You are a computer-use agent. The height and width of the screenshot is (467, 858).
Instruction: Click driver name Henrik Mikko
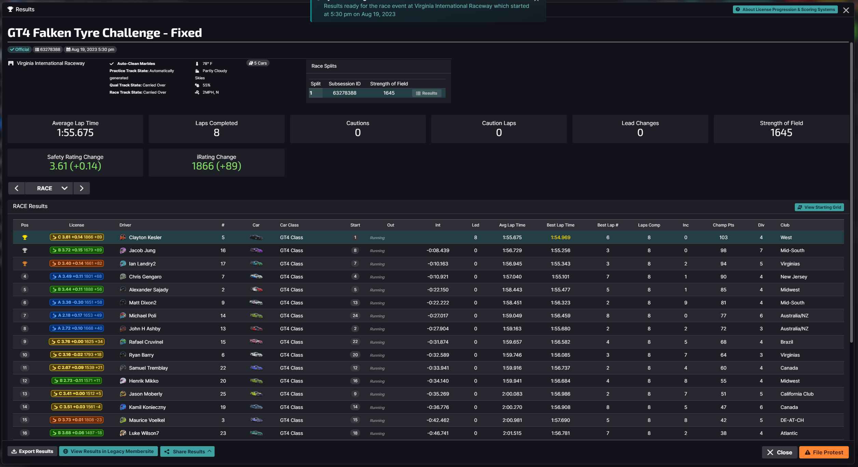click(x=144, y=381)
